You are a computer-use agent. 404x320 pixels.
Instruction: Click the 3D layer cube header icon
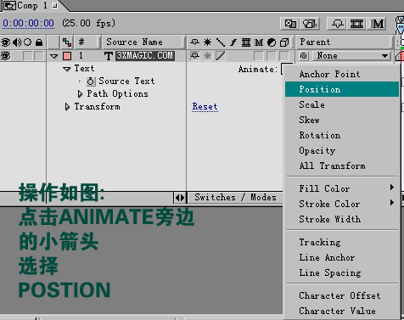284,42
